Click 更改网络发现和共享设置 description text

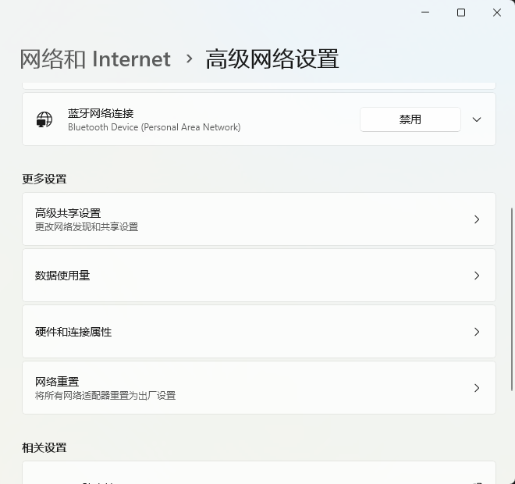(x=87, y=226)
